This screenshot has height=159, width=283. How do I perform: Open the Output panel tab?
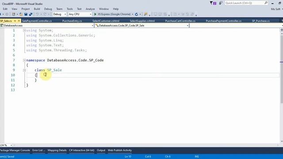[101, 150]
